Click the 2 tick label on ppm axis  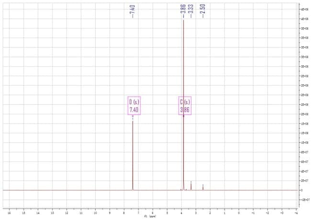210,213
